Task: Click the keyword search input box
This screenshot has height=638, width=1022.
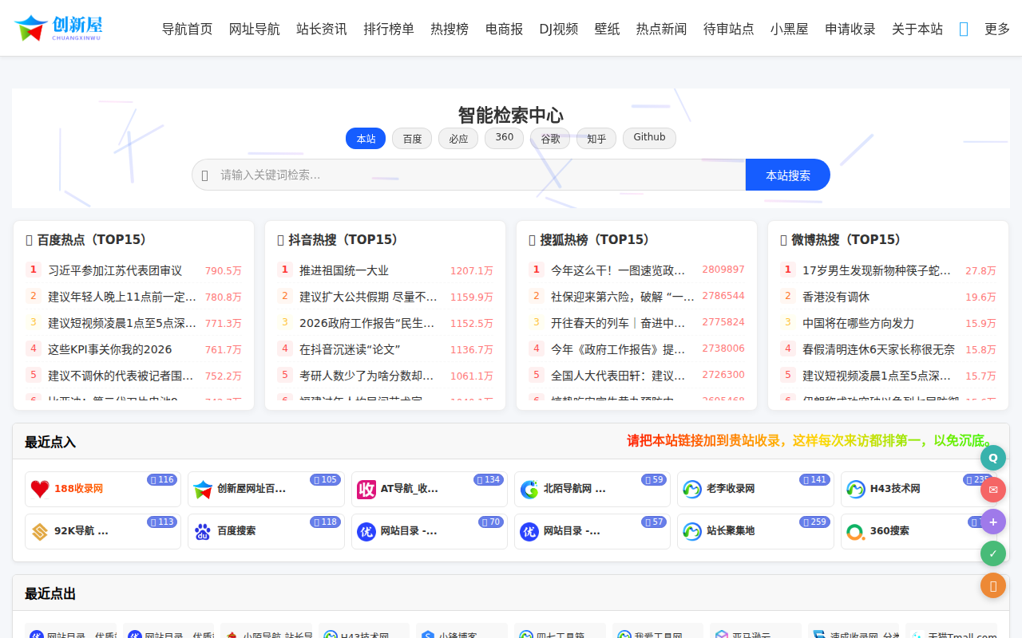Action: pyautogui.click(x=469, y=174)
